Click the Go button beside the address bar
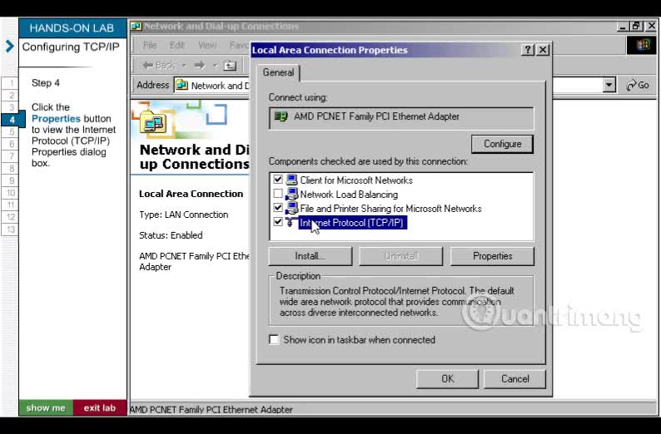Viewport: 661px width, 434px height. tap(638, 85)
